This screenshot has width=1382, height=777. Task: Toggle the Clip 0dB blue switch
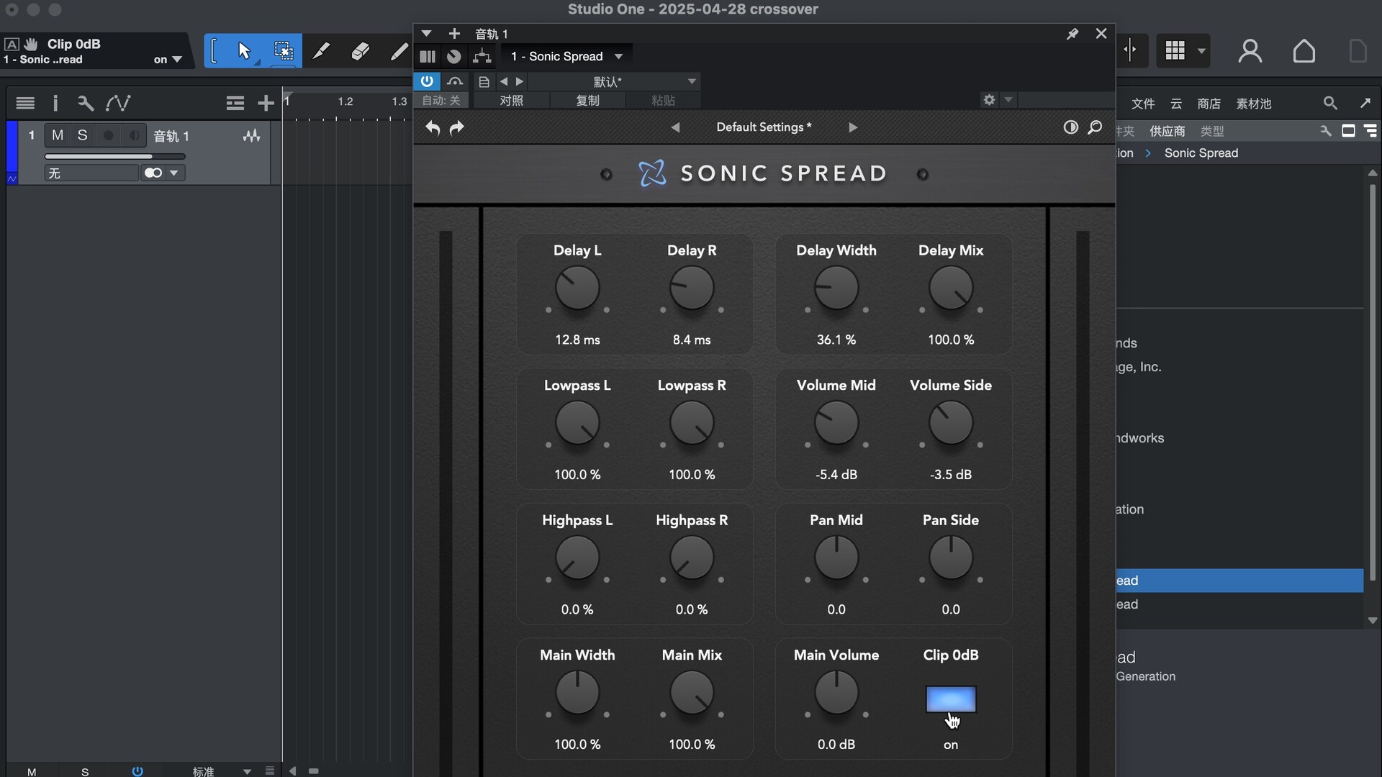[951, 699]
